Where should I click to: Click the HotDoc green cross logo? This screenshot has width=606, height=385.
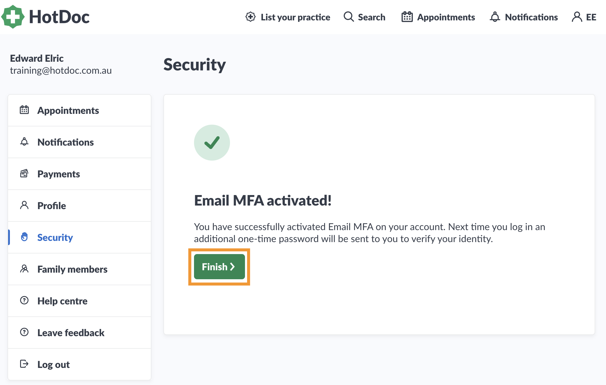tap(13, 17)
